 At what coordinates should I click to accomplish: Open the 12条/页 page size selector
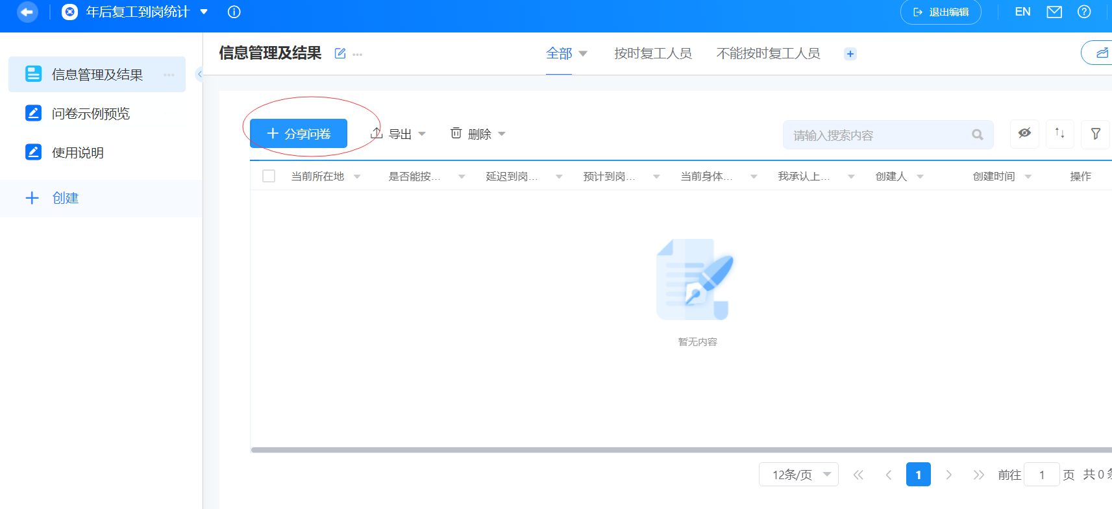pyautogui.click(x=798, y=475)
